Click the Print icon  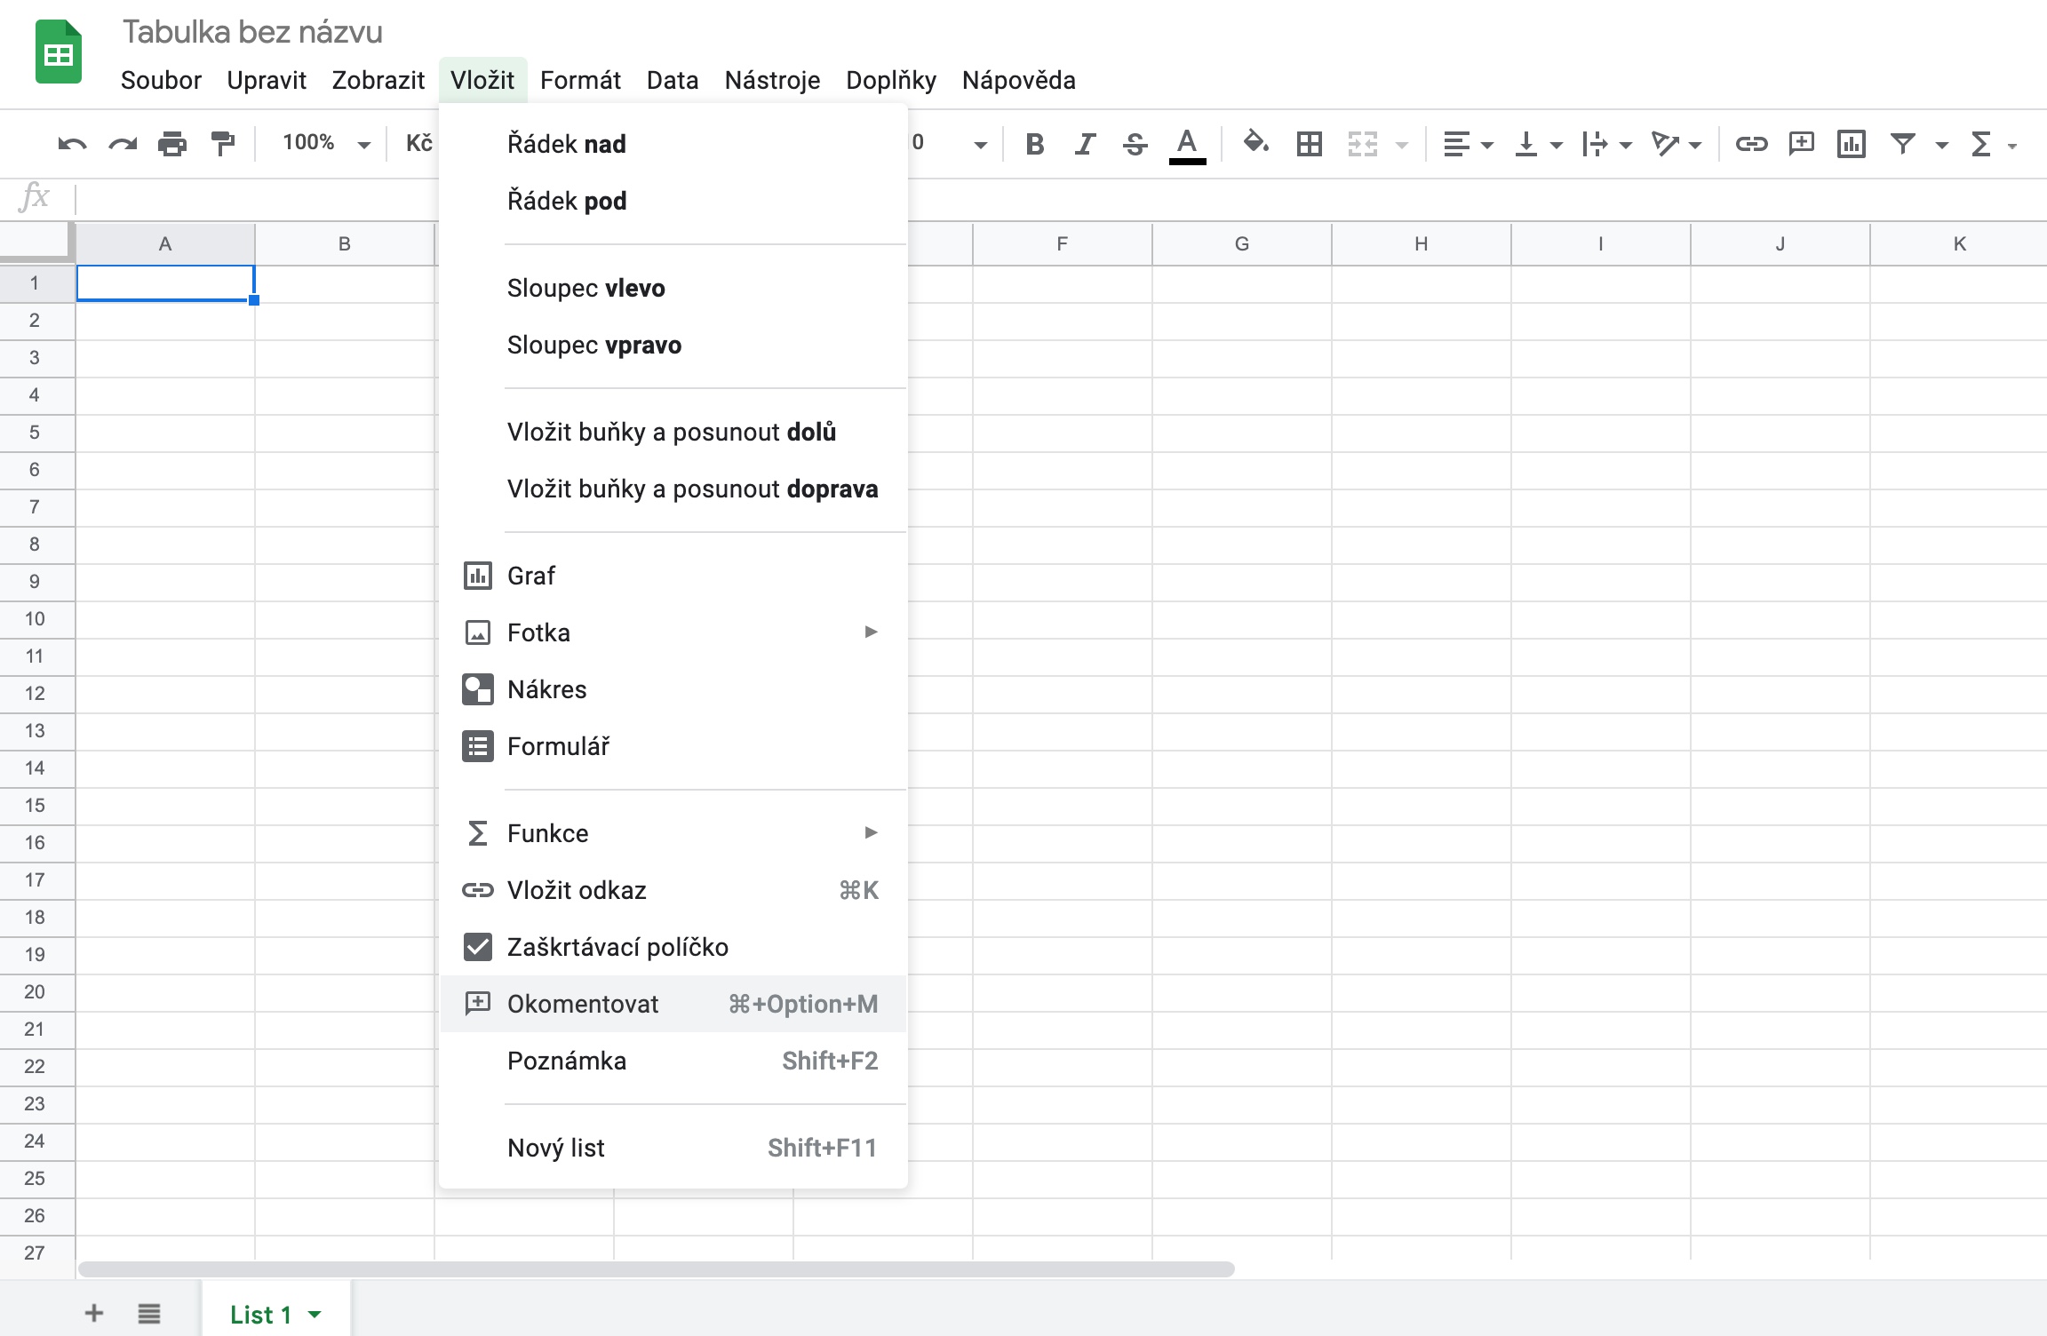[x=172, y=144]
